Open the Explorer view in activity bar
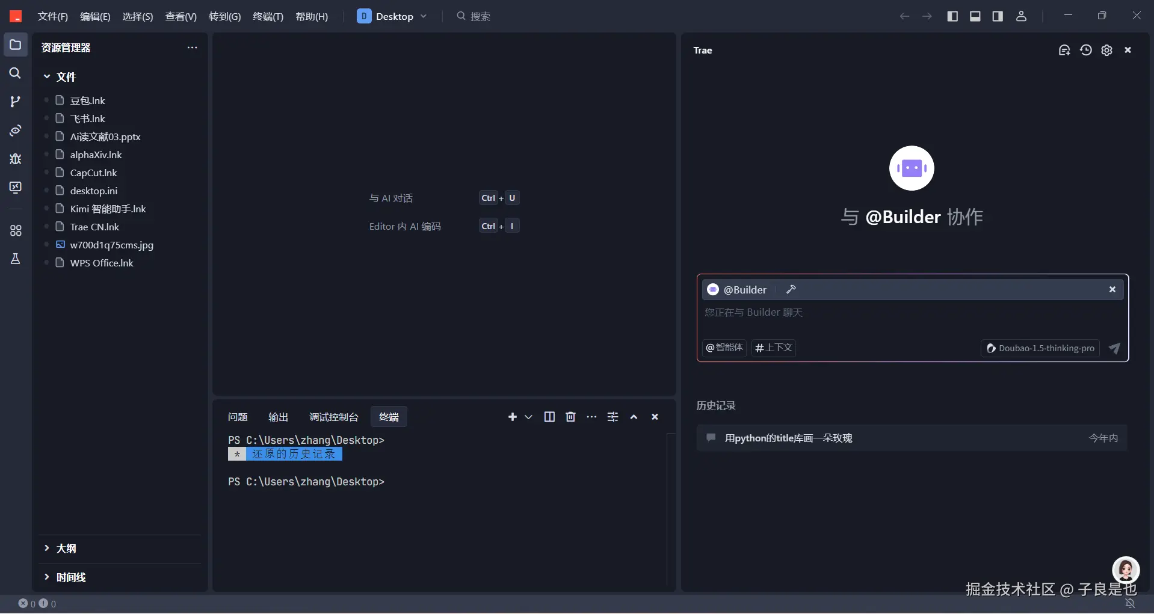 tap(16, 45)
